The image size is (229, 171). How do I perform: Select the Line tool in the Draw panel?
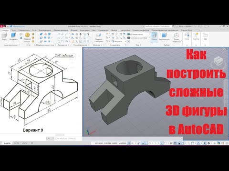tap(62, 38)
